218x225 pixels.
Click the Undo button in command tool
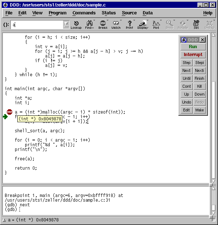click(x=187, y=102)
